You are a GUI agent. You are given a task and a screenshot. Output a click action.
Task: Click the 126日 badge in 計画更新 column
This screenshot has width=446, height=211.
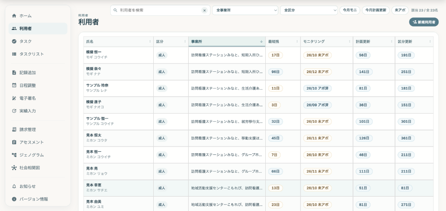364,138
